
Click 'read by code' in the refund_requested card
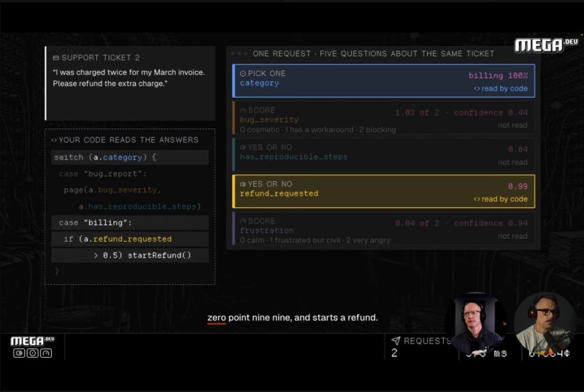pos(501,199)
